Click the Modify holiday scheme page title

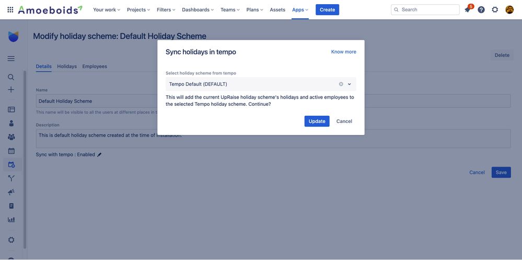(120, 36)
